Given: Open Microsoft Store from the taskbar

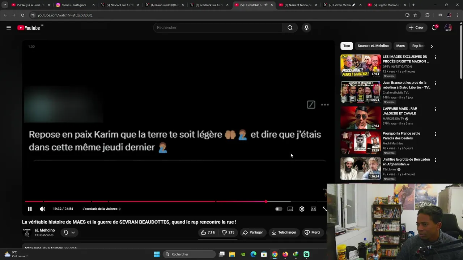Looking at the screenshot, I should tap(264, 254).
